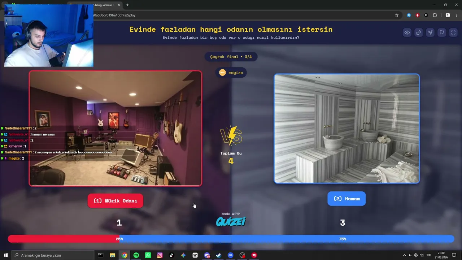Vote for (2) Hamam

point(346,199)
